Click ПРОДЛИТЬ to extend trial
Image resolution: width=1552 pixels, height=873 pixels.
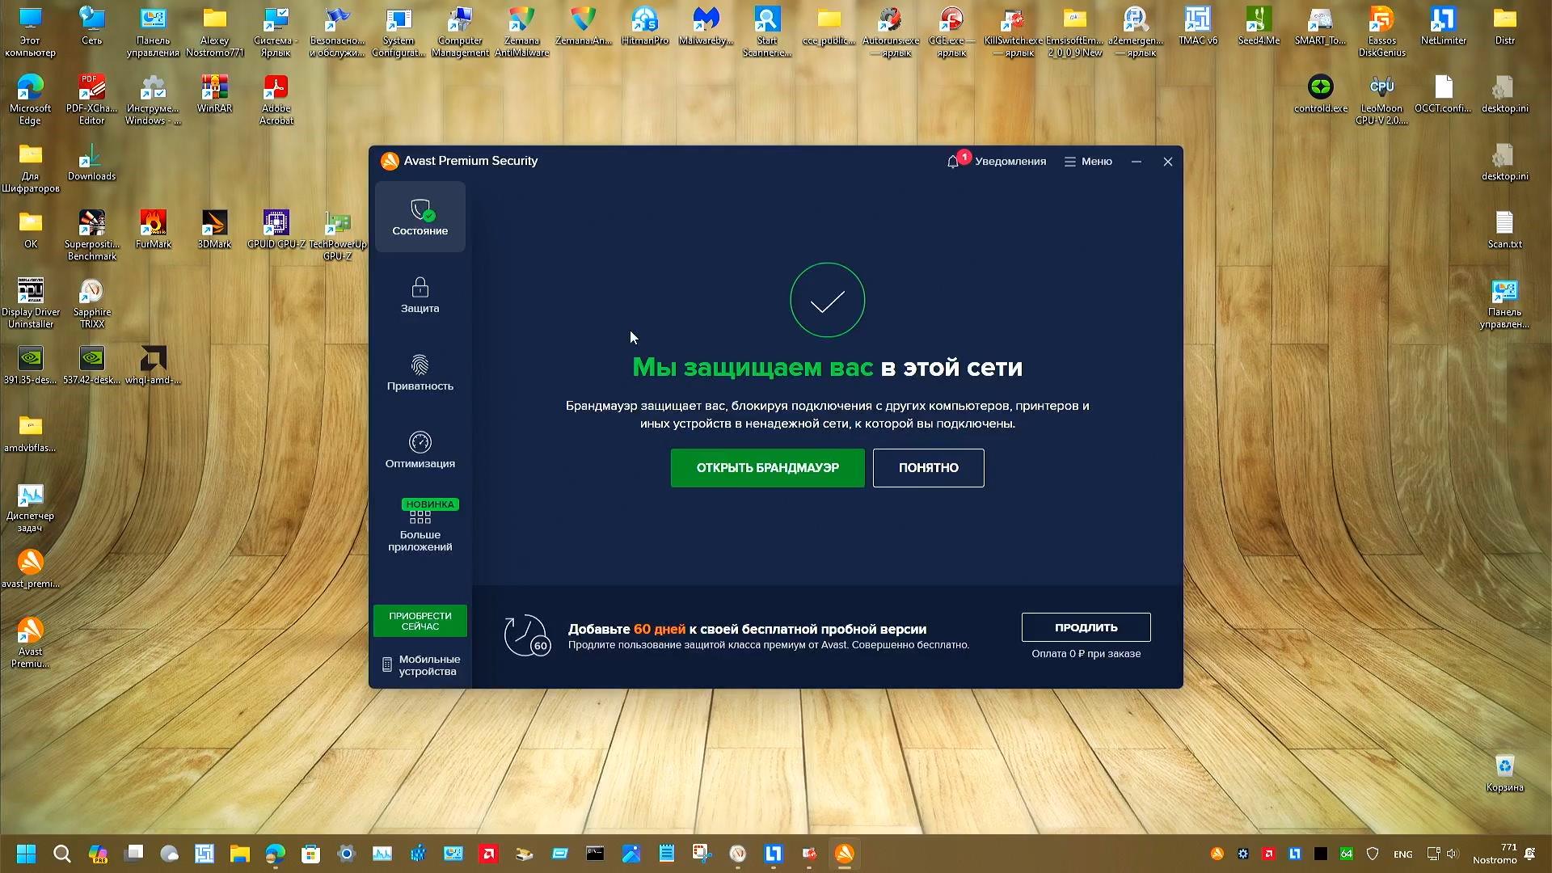click(x=1086, y=627)
